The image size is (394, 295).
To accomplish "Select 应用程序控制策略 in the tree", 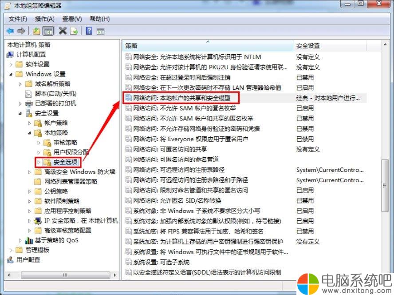I will [x=68, y=211].
